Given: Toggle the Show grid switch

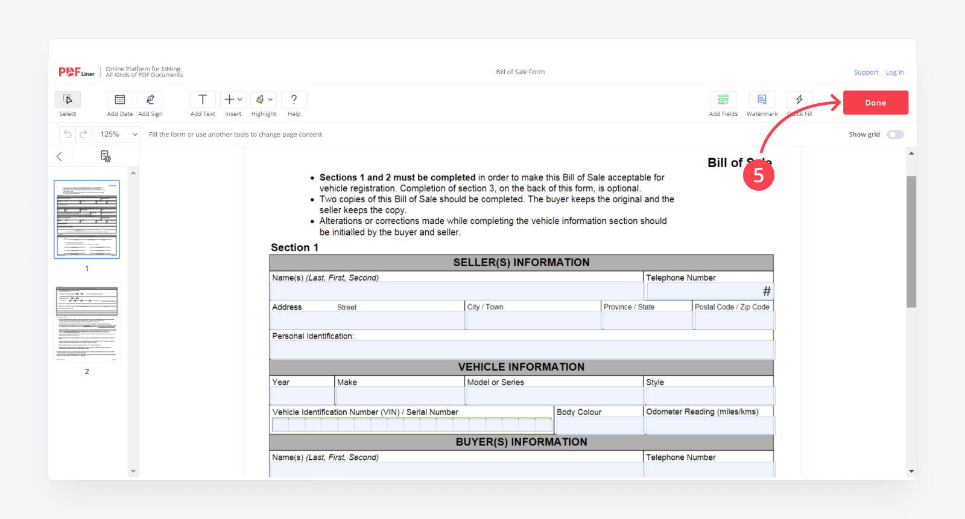Looking at the screenshot, I should [895, 135].
